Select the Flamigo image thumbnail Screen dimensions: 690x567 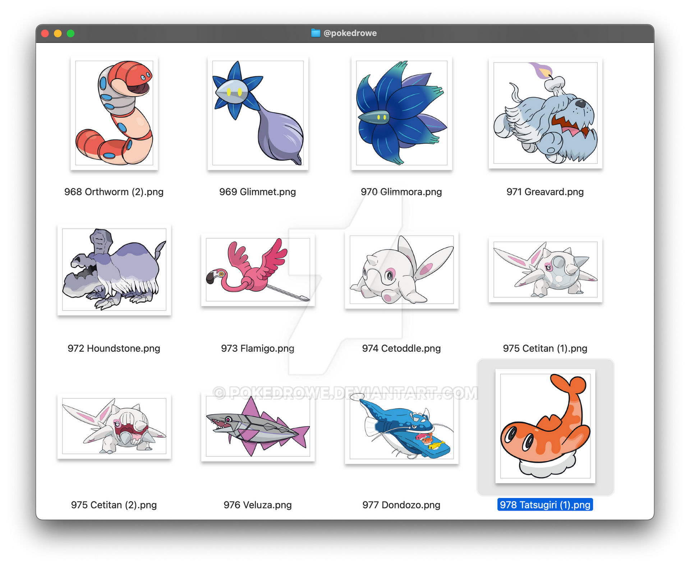coord(258,269)
